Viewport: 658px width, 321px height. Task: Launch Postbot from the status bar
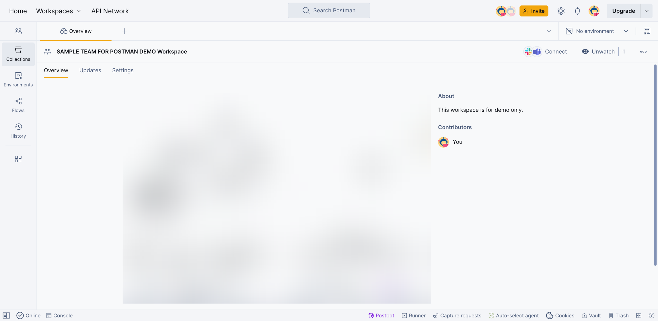click(381, 315)
